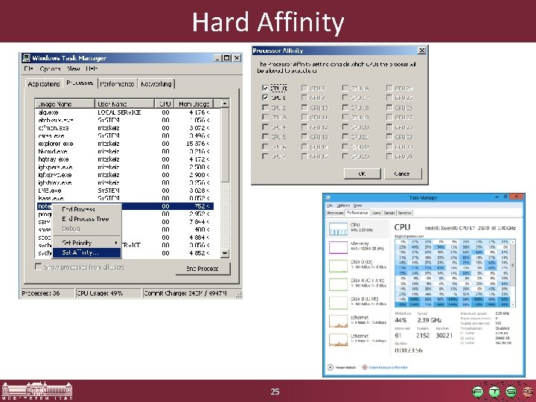Sort by the User Name column header
Image resolution: width=536 pixels, height=402 pixels.
click(124, 103)
